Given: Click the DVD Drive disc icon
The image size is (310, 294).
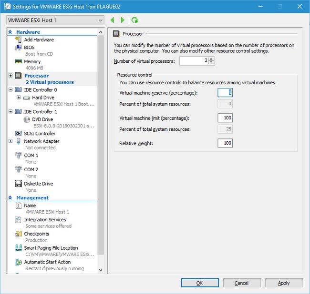Looking at the screenshot, I should click(x=27, y=119).
